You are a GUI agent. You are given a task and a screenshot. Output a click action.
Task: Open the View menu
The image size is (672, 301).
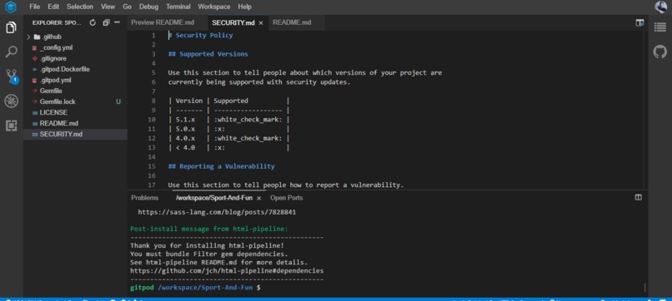pyautogui.click(x=108, y=7)
